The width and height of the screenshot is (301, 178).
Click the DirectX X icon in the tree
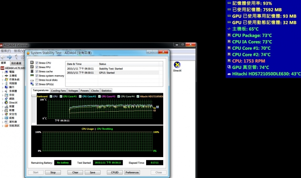tap(6, 102)
